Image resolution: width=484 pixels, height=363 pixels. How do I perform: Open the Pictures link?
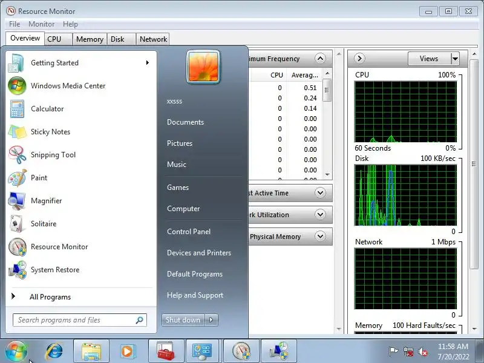pos(179,143)
